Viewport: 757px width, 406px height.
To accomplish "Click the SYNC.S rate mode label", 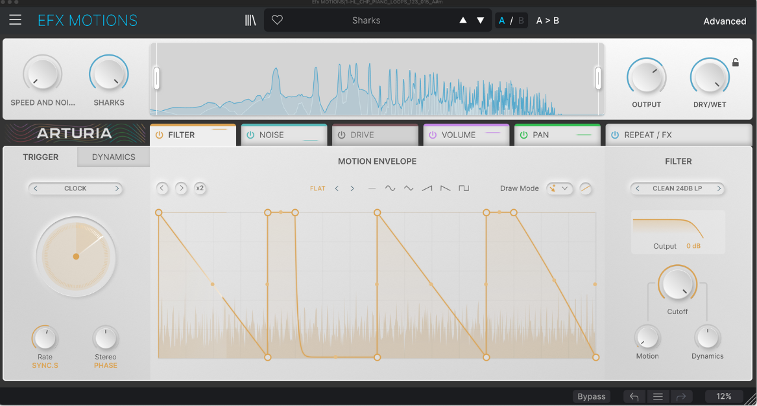I will point(45,365).
